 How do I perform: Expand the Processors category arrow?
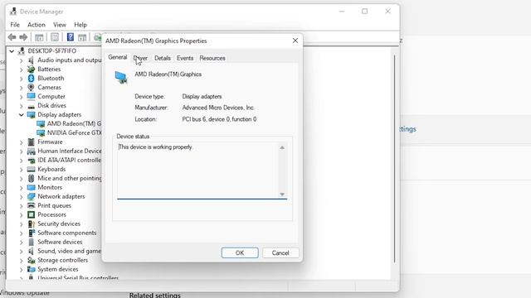[x=22, y=215]
